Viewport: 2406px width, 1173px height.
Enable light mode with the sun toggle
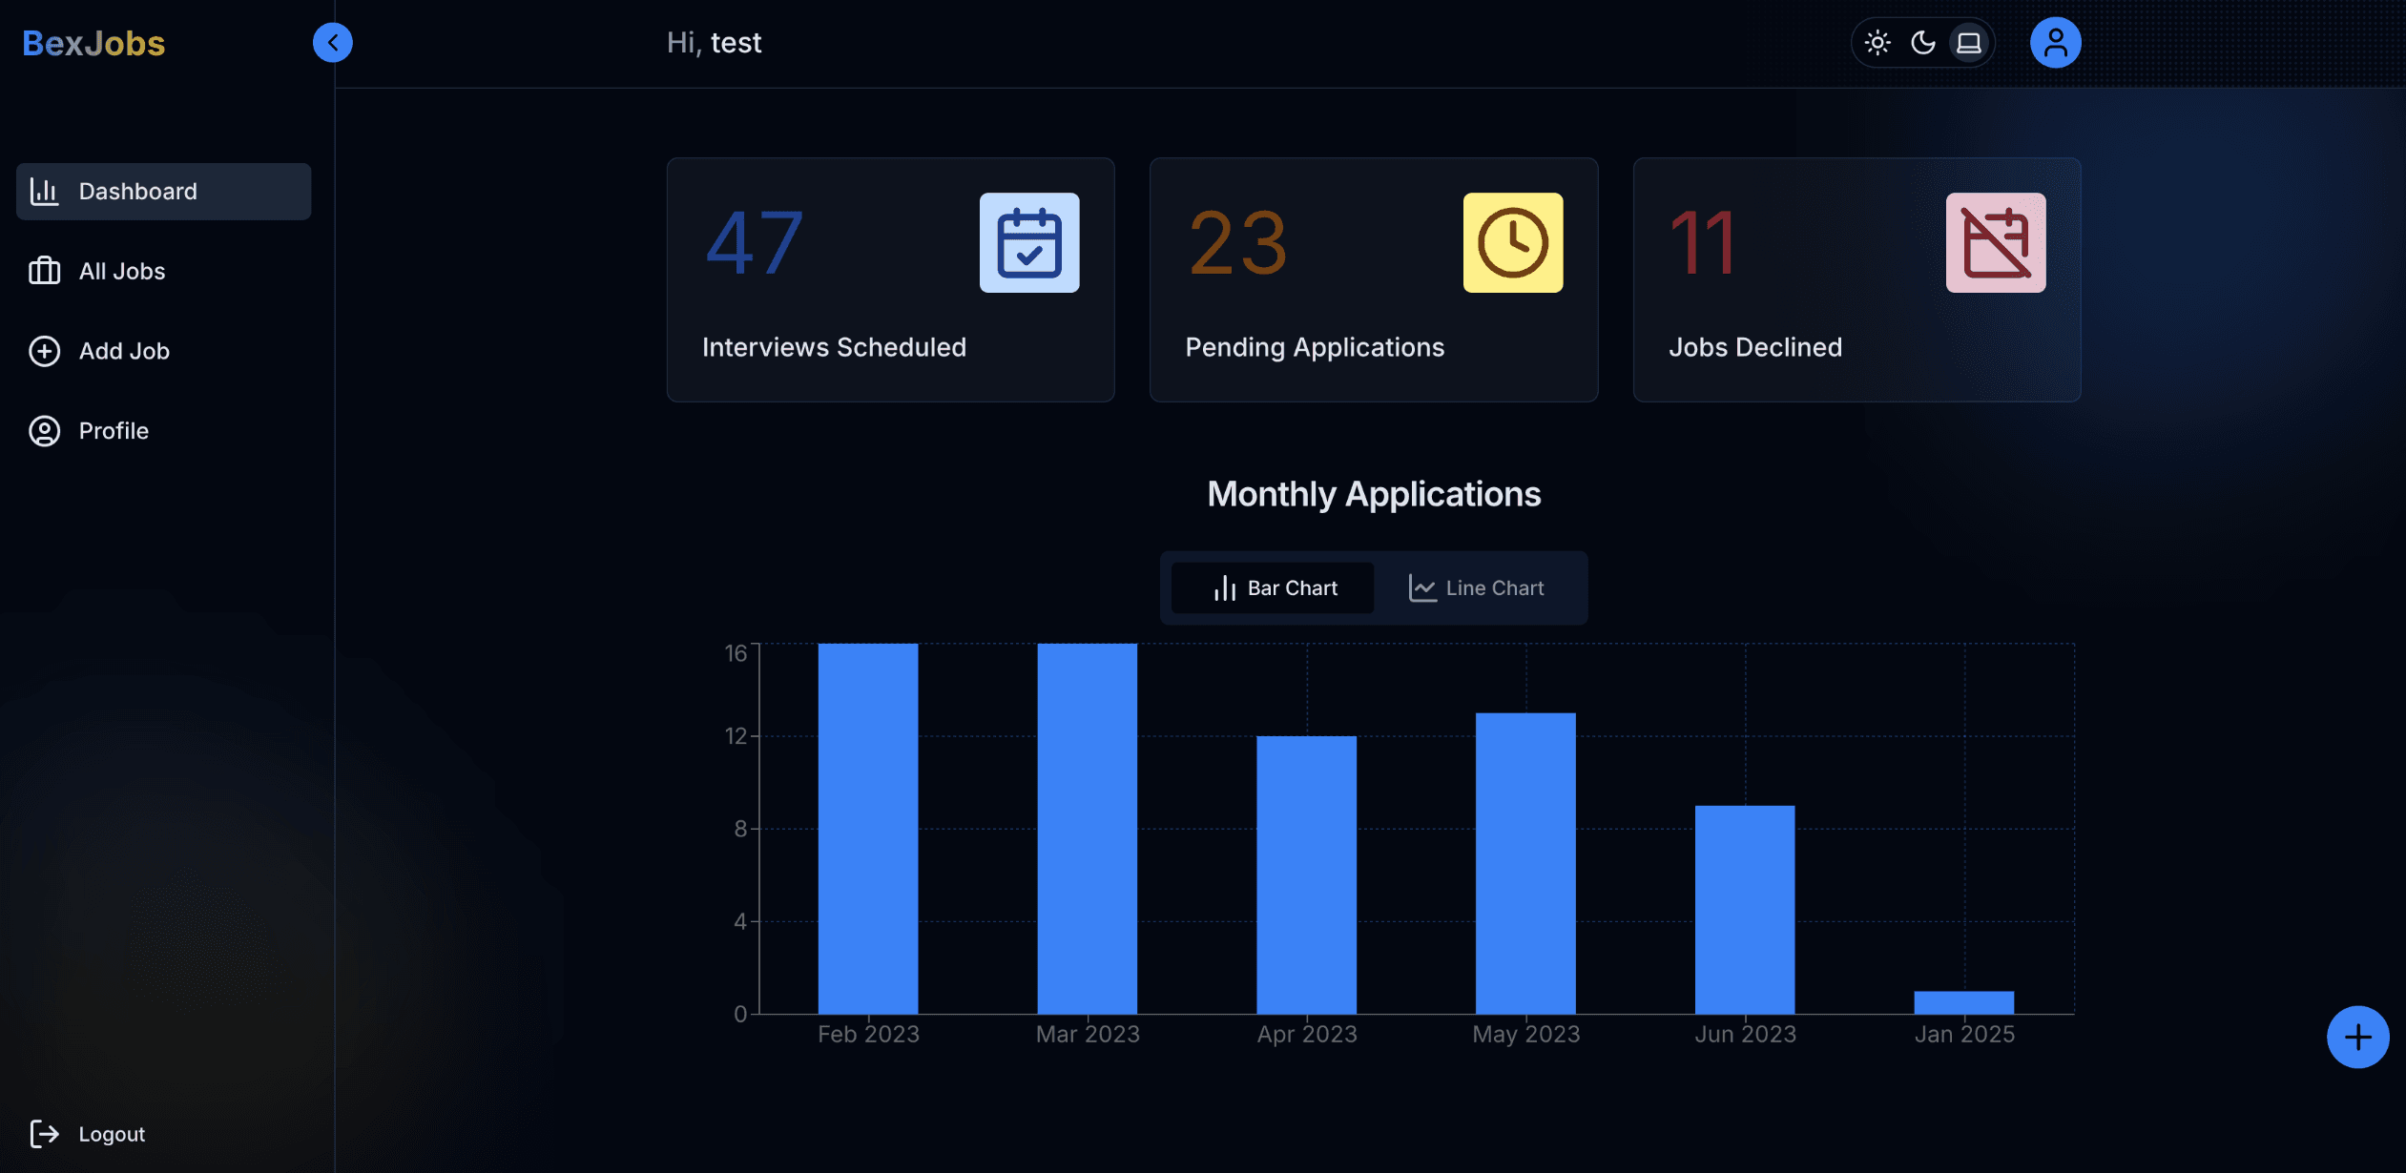pos(1877,42)
